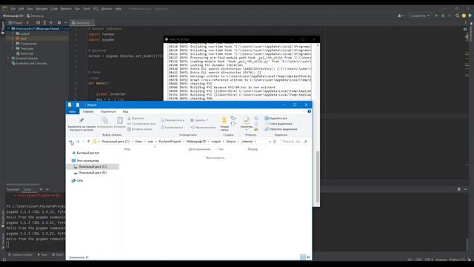Open the Удалить dropdown in ribbon
The image size is (474, 267).
point(199,120)
